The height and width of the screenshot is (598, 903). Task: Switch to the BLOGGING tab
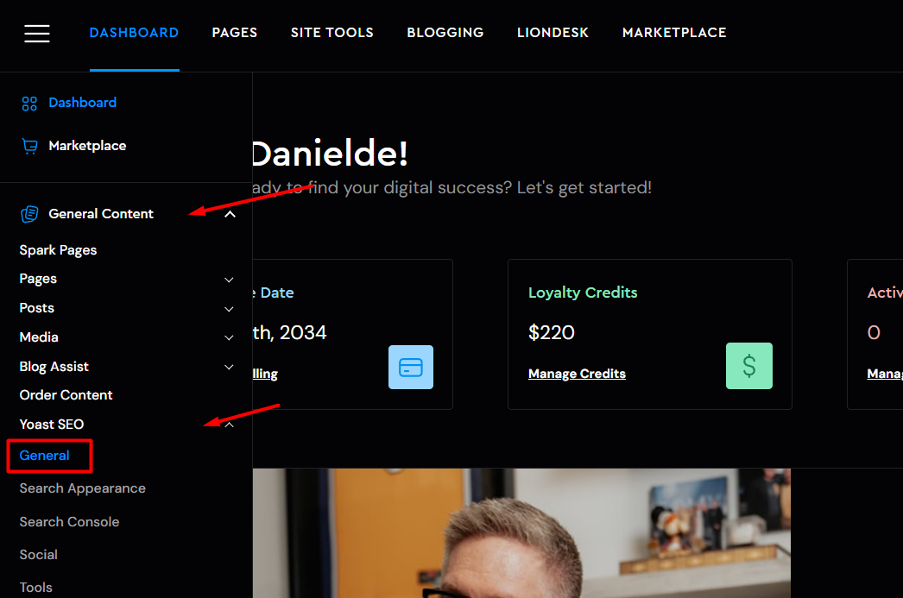pos(445,33)
